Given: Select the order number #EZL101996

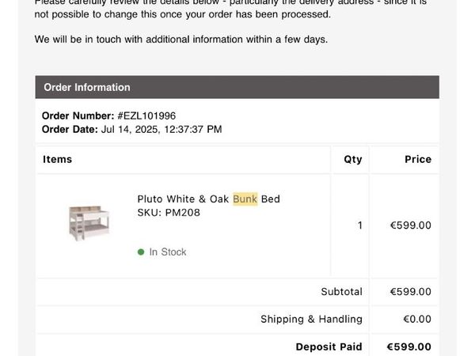Looking at the screenshot, I should [146, 116].
